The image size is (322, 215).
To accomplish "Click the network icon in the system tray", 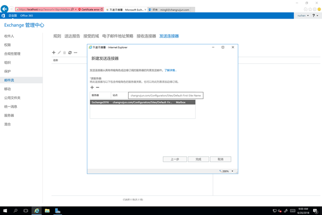I will 274,211.
